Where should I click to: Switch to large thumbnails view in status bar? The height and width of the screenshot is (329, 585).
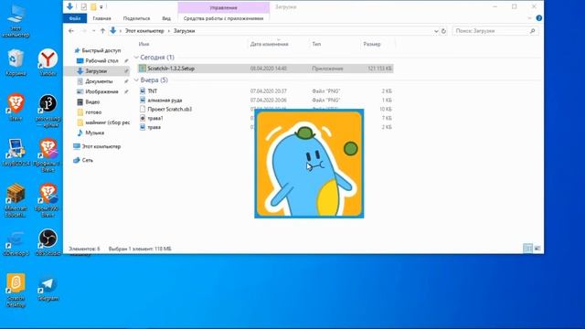pyautogui.click(x=537, y=248)
